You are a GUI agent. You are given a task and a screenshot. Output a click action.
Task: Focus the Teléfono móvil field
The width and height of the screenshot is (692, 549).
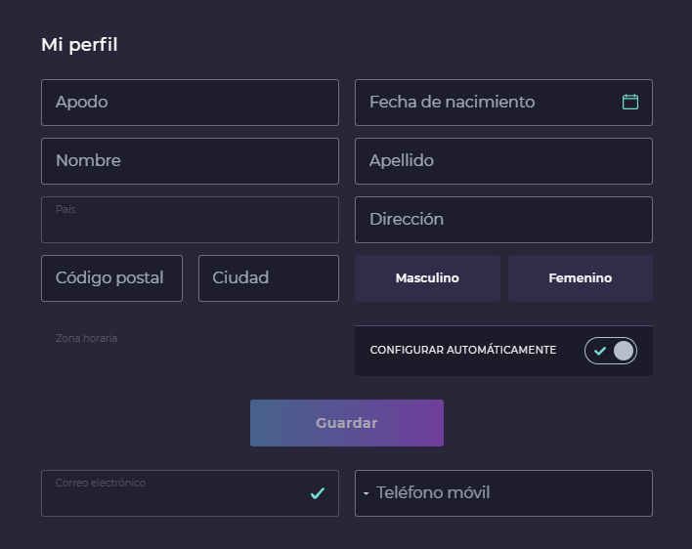(508, 493)
